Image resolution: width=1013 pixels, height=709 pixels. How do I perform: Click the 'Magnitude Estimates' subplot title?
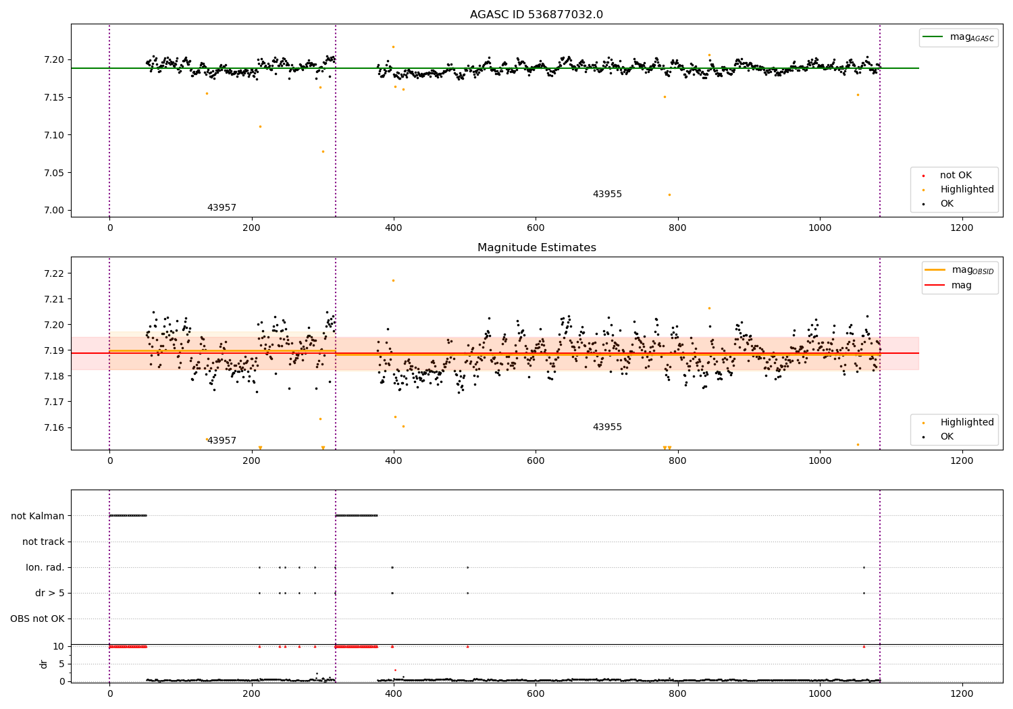point(536,248)
